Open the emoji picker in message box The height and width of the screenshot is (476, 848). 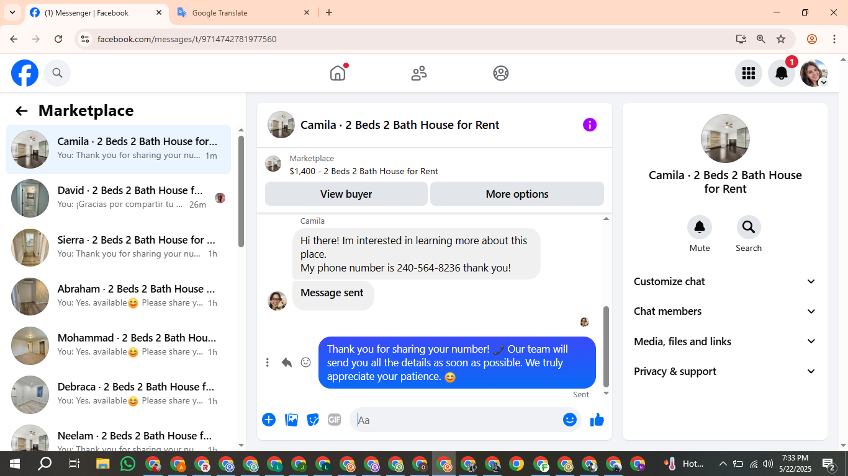[x=570, y=420]
